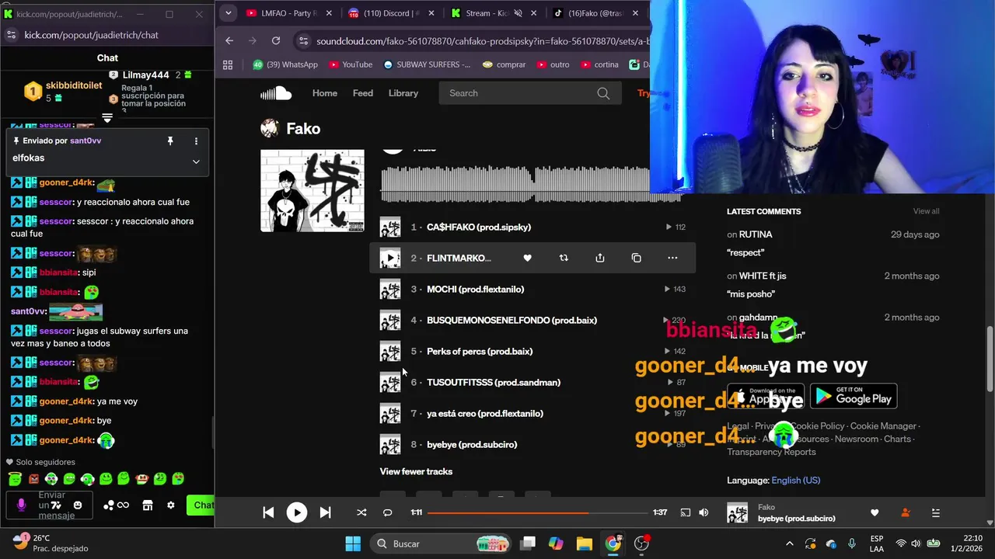The image size is (995, 559).
Task: Select track byebye (prod.subciro)
Action: click(x=472, y=444)
